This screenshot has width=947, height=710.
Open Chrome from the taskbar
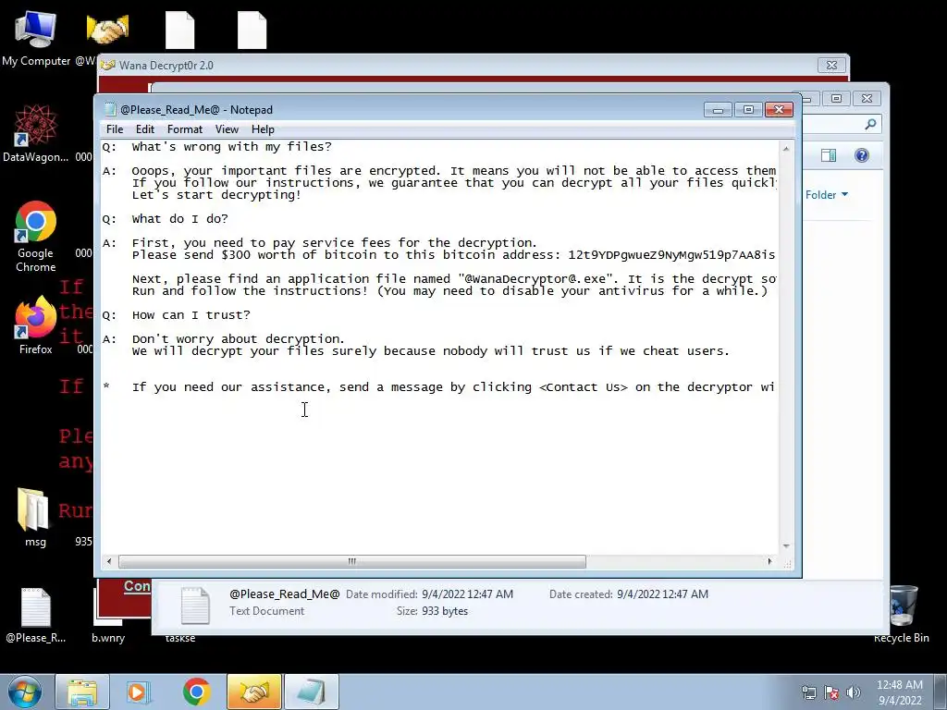pyautogui.click(x=196, y=692)
